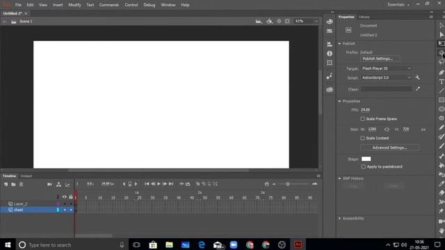Open the Info panel icon
This screenshot has width=445, height=250.
330,53
